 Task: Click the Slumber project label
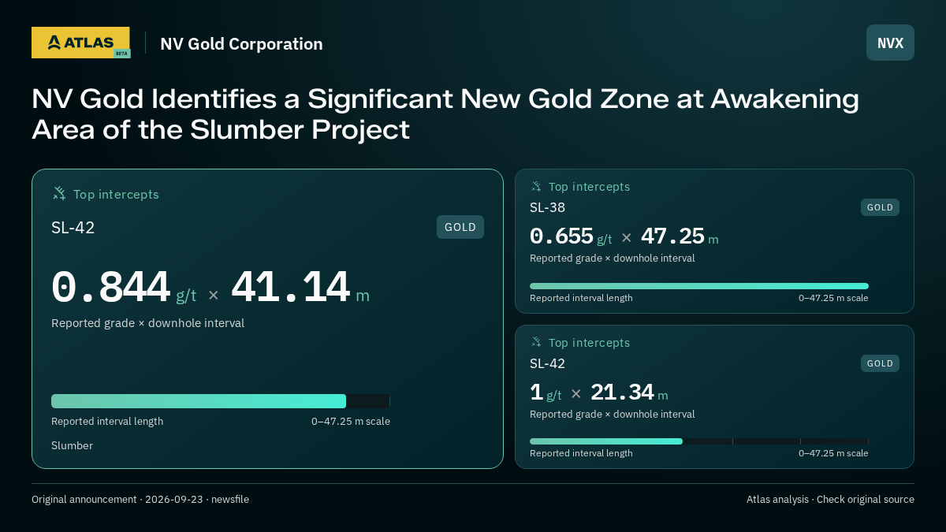[x=72, y=445]
